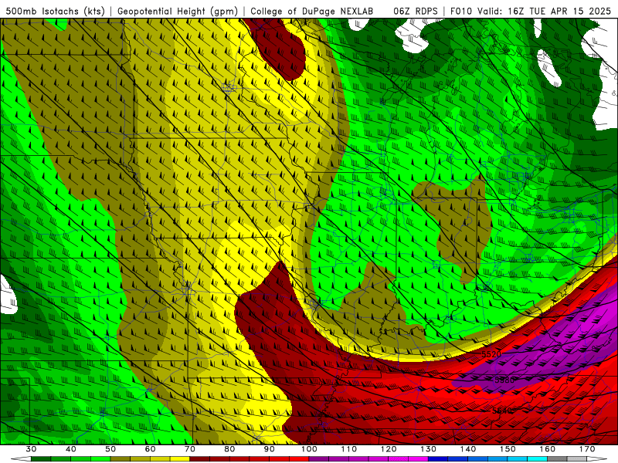Select the '06Z RDPS' model run label
Image resolution: width=618 pixels, height=463 pixels.
pos(416,12)
